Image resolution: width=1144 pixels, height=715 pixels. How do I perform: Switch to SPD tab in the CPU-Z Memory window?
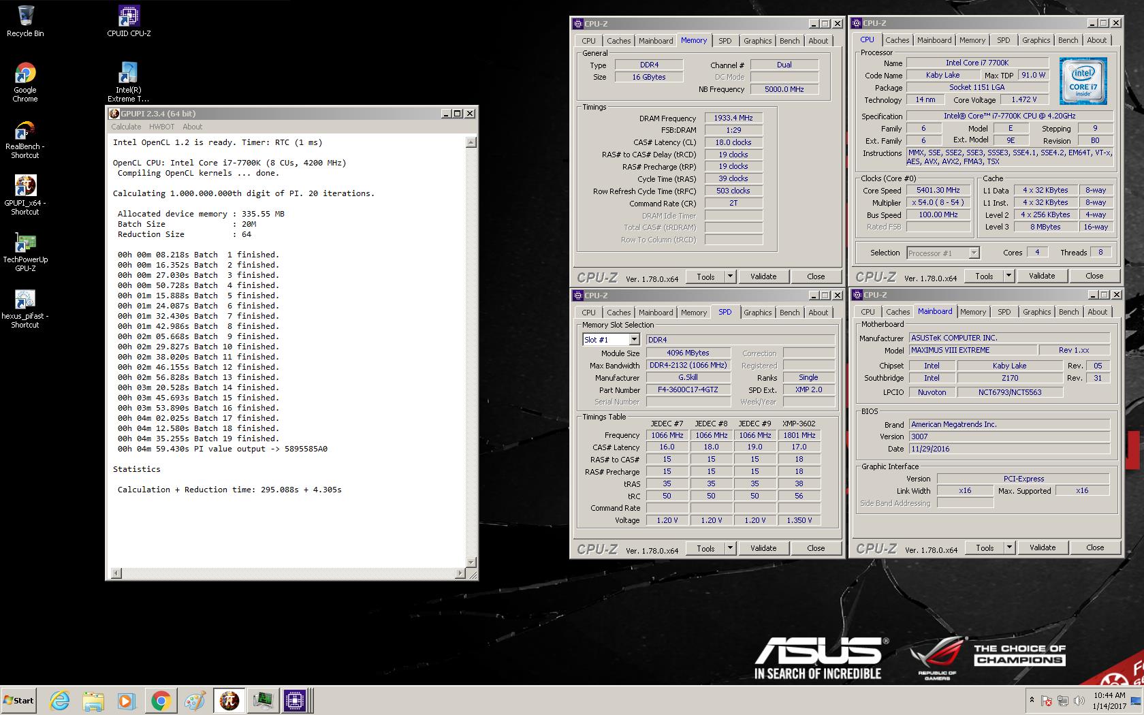click(725, 41)
